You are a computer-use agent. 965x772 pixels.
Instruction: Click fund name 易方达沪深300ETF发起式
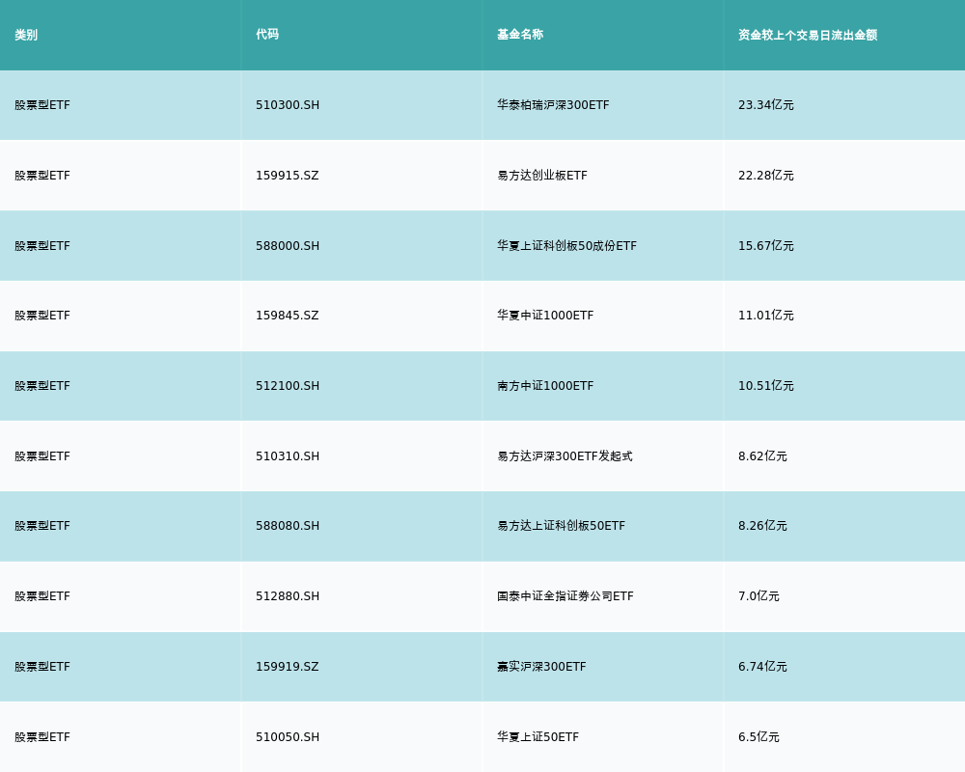tap(565, 456)
